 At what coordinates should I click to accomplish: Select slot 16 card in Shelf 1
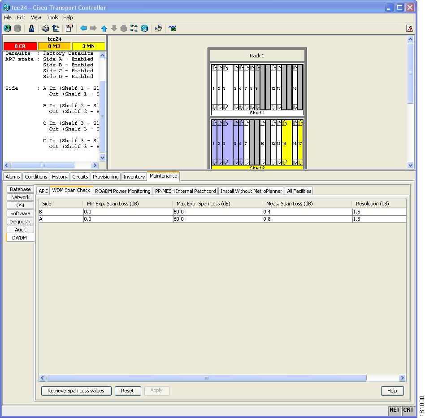(x=295, y=87)
